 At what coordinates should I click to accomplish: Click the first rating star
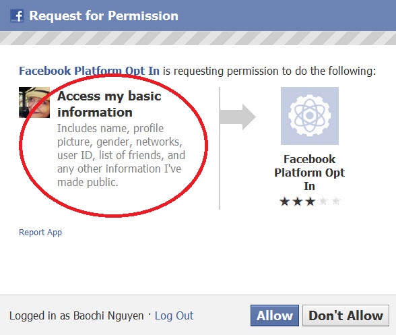pyautogui.click(x=285, y=202)
